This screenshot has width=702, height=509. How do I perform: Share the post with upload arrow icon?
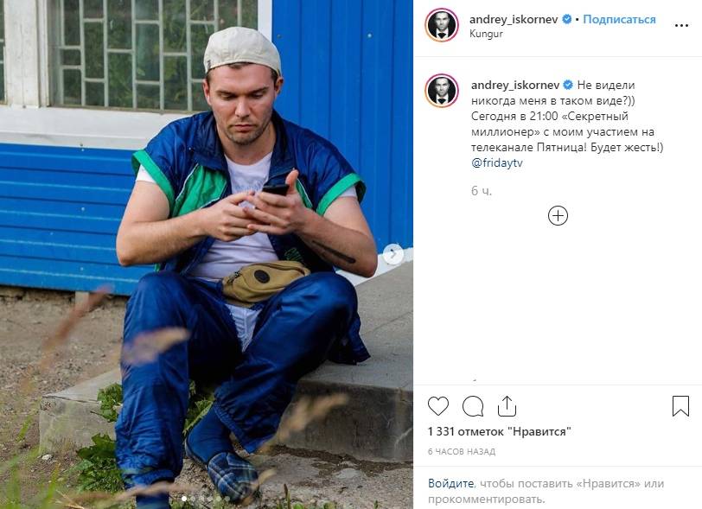pos(507,405)
